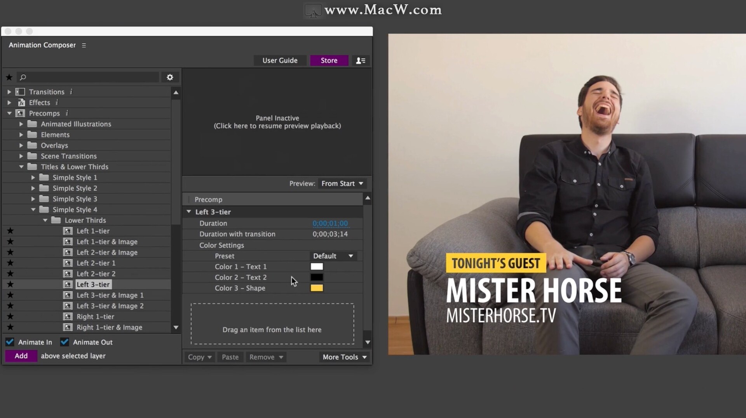Open the Remove dropdown menu
746x418 pixels.
(266, 357)
